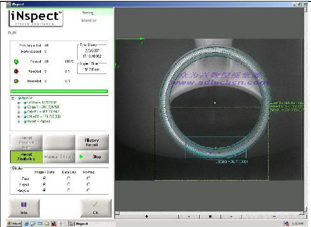
Task: Click the left arrow button below image
Action: coord(189,215)
